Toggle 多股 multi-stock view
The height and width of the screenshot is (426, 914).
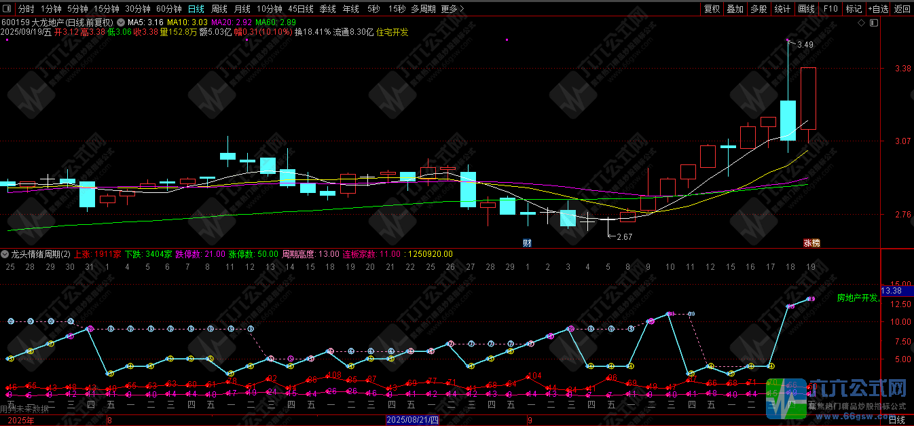[758, 9]
